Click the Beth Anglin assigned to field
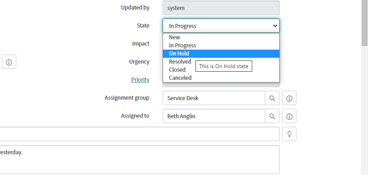368x175 pixels. 214,116
